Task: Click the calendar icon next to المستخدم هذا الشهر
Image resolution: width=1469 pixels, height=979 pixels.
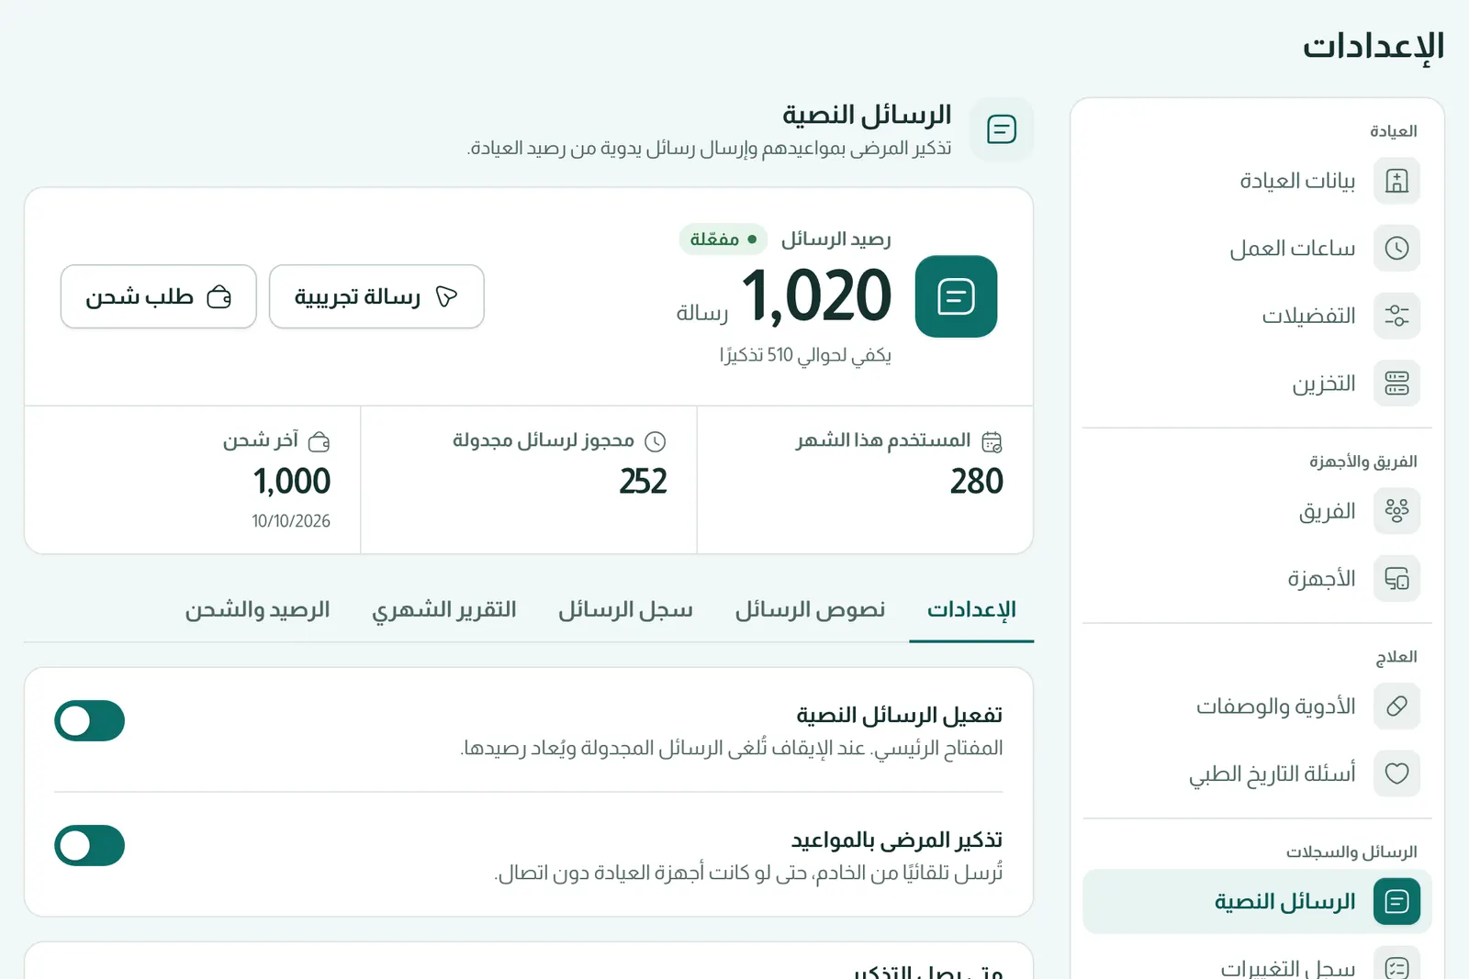Action: pyautogui.click(x=992, y=442)
